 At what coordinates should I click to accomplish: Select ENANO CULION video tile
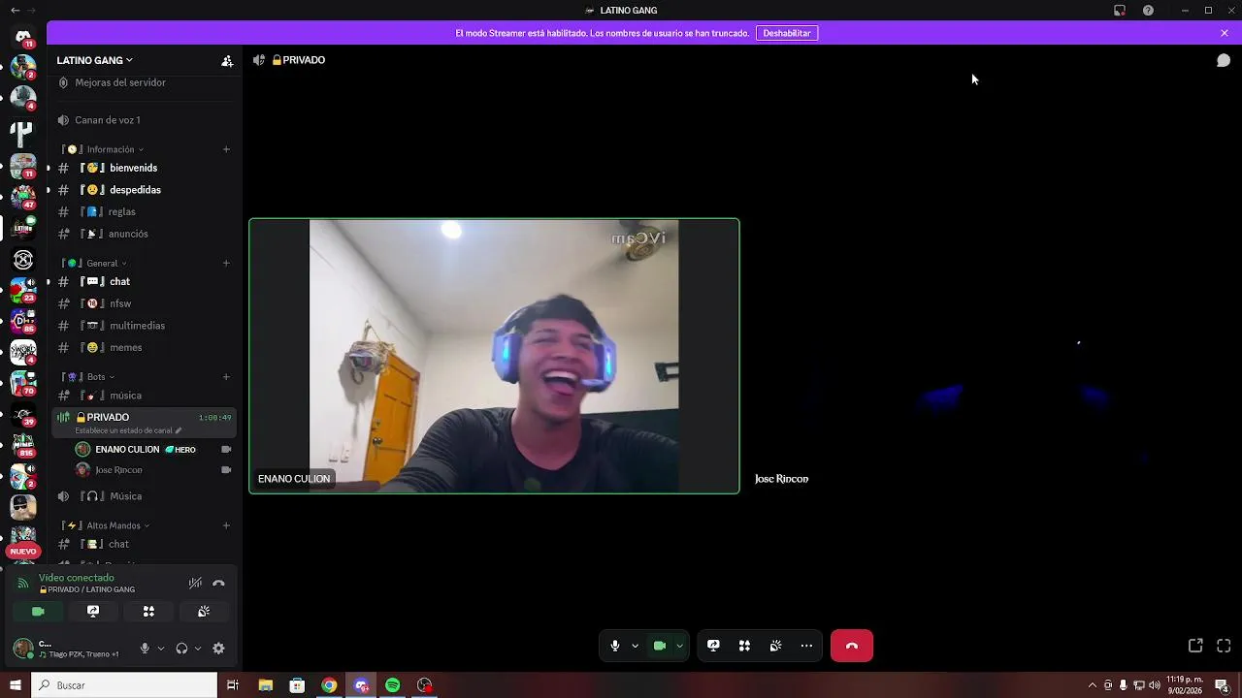[495, 356]
